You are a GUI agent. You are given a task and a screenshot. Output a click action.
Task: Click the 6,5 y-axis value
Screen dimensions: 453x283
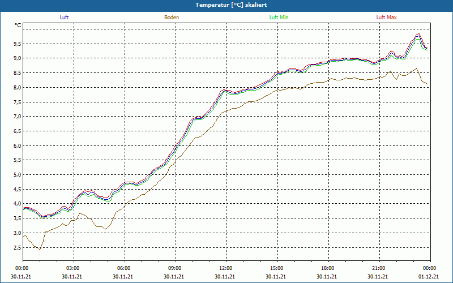(x=18, y=131)
